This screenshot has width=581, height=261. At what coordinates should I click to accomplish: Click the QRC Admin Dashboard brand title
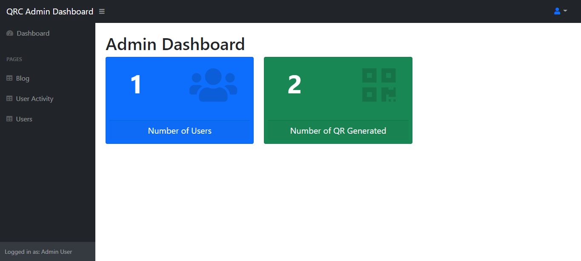(50, 11)
